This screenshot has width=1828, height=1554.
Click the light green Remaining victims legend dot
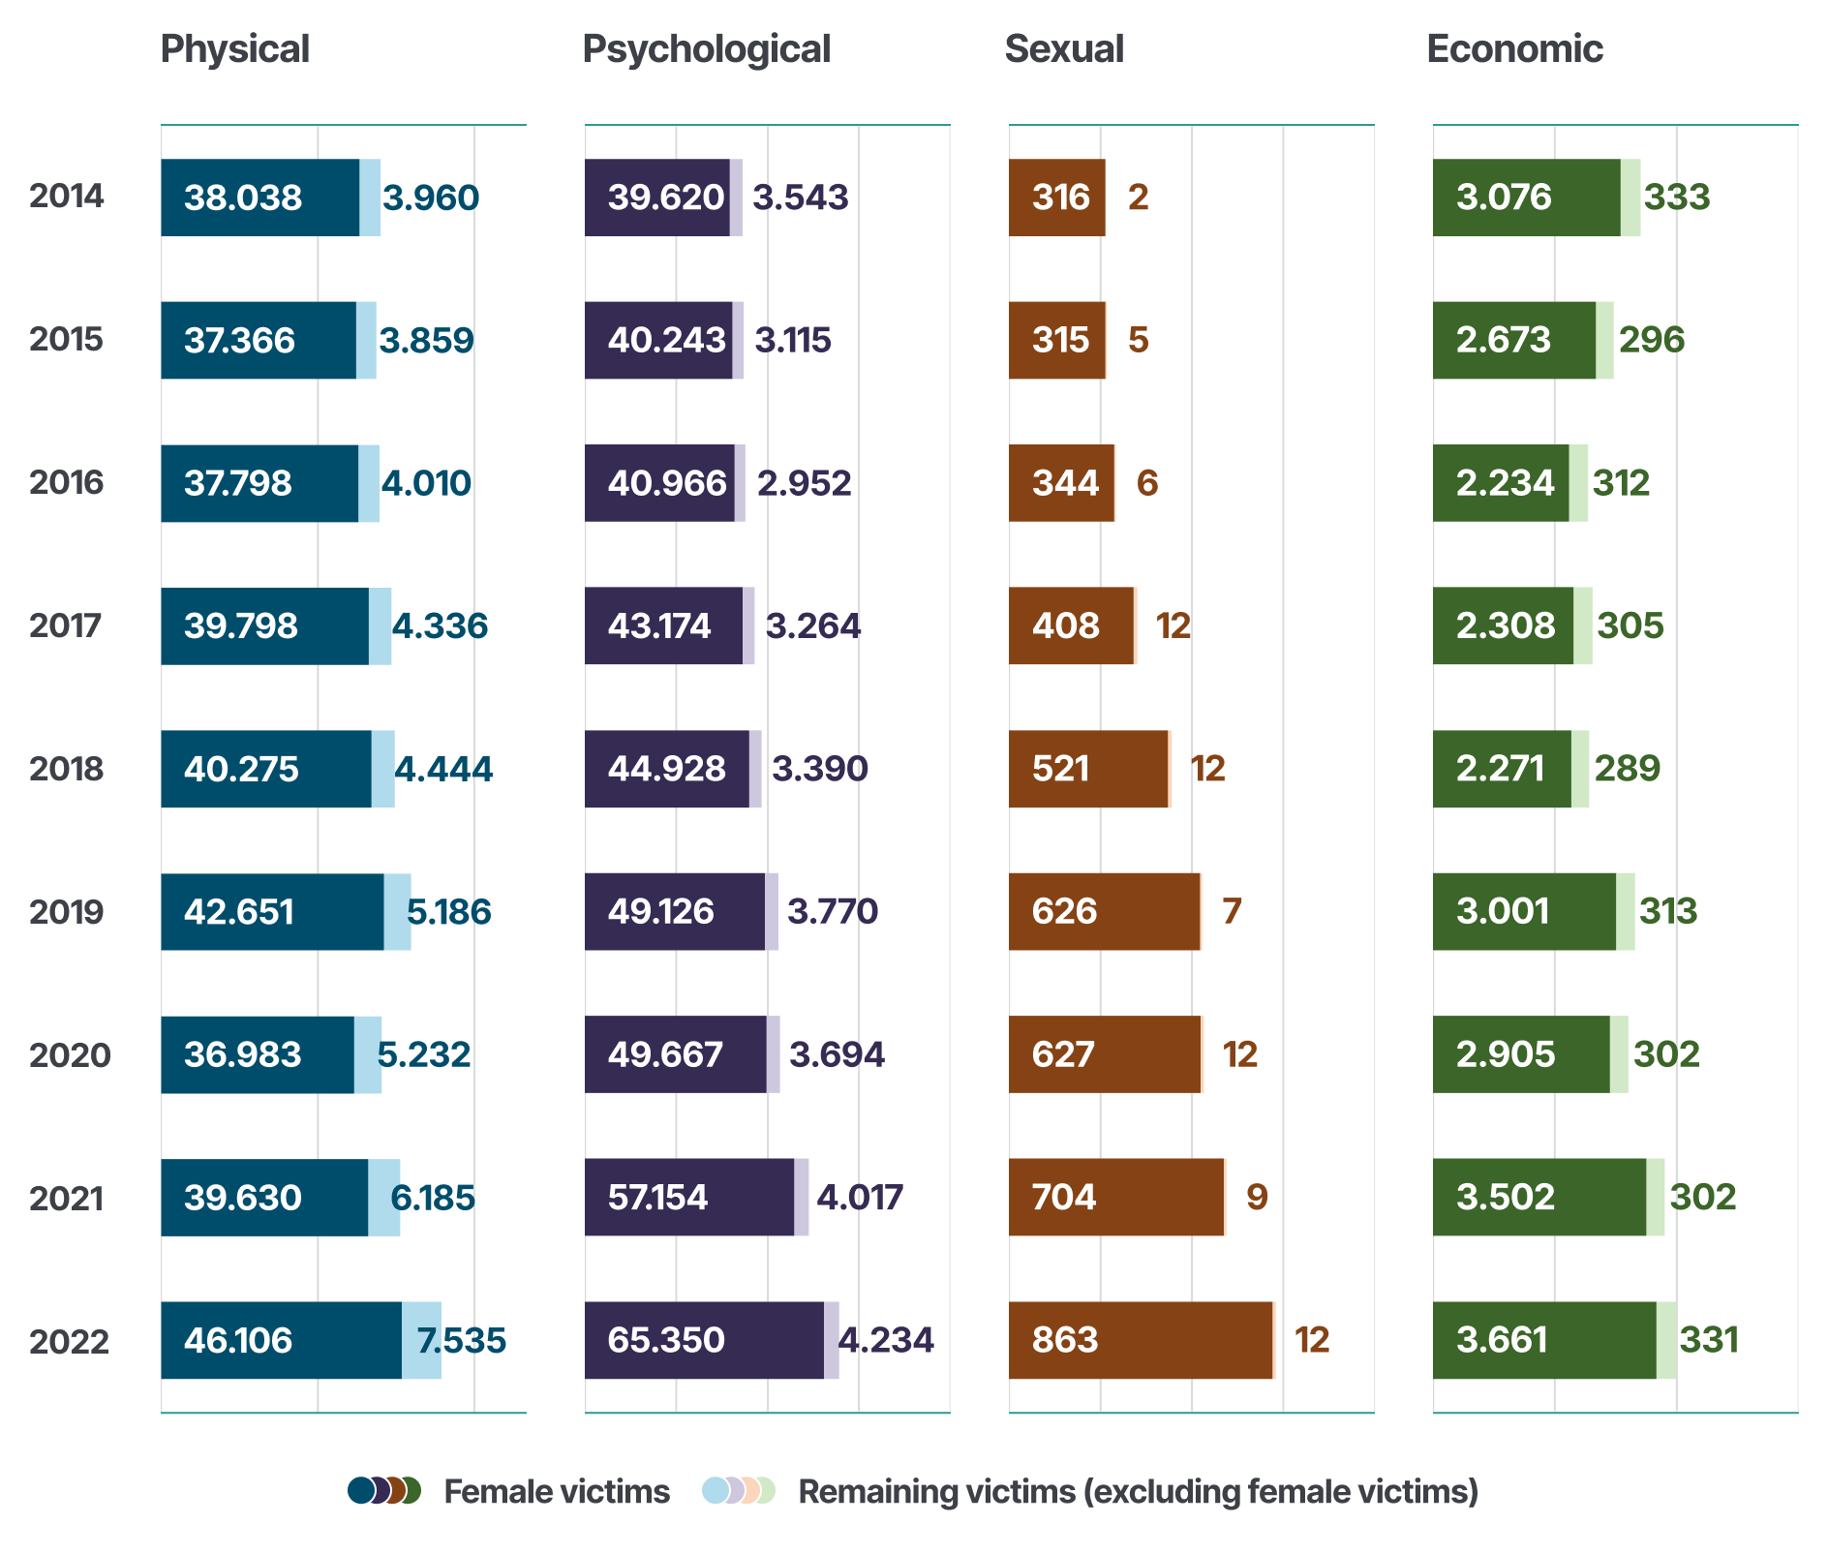(x=766, y=1490)
